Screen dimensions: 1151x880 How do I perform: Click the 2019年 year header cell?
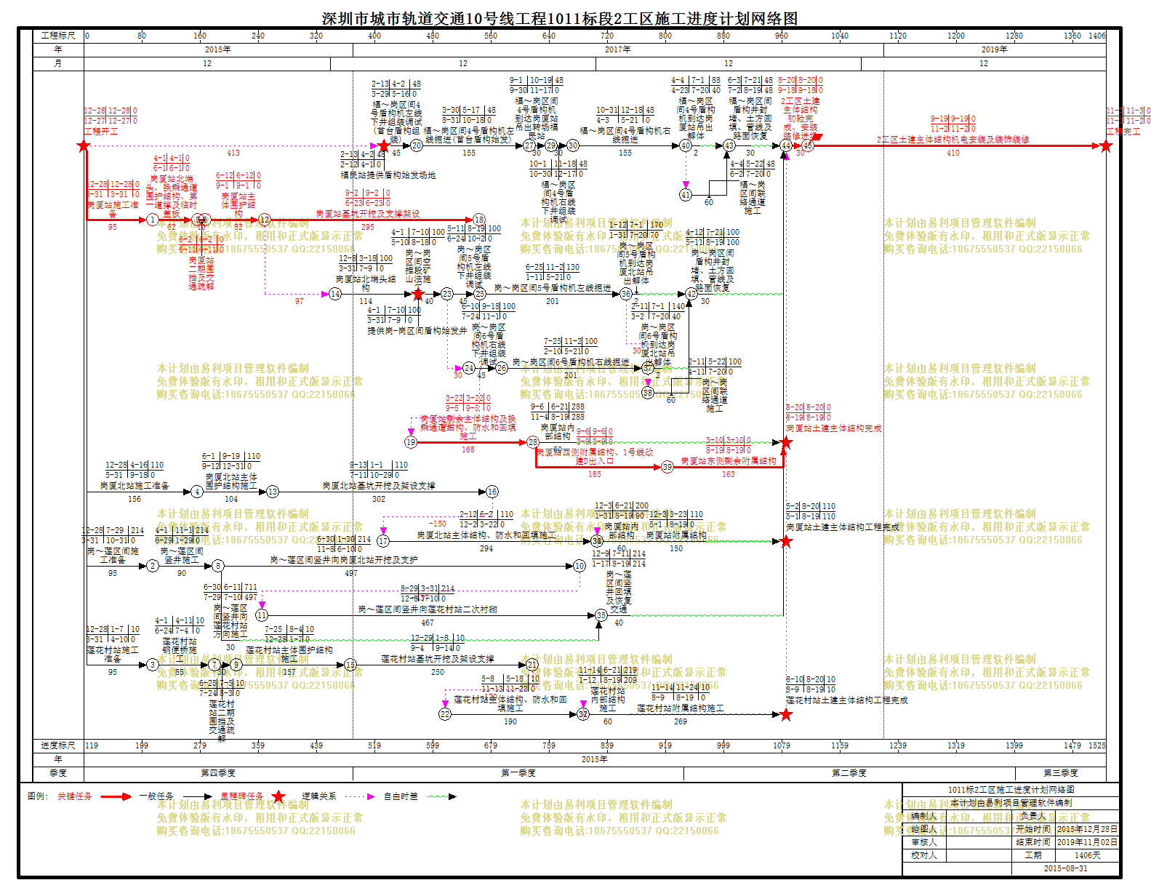tap(994, 49)
